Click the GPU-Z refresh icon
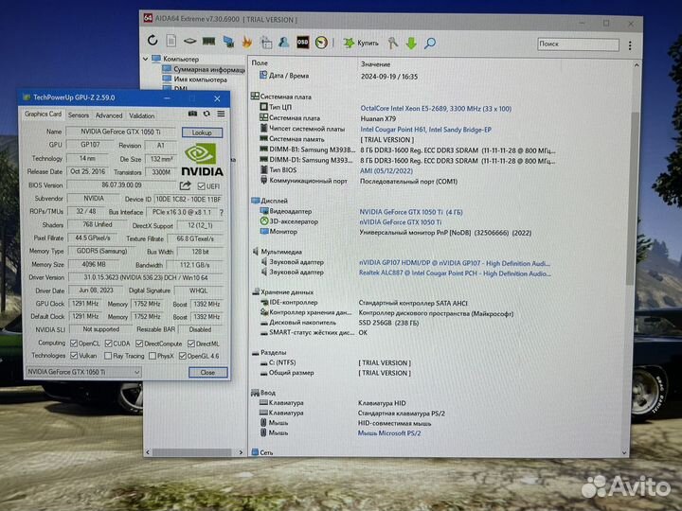The width and height of the screenshot is (682, 511). [x=206, y=114]
